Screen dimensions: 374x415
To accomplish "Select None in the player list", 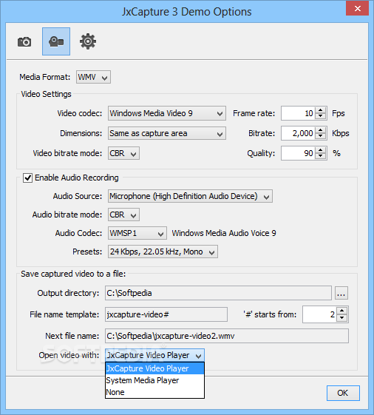I will pos(154,392).
